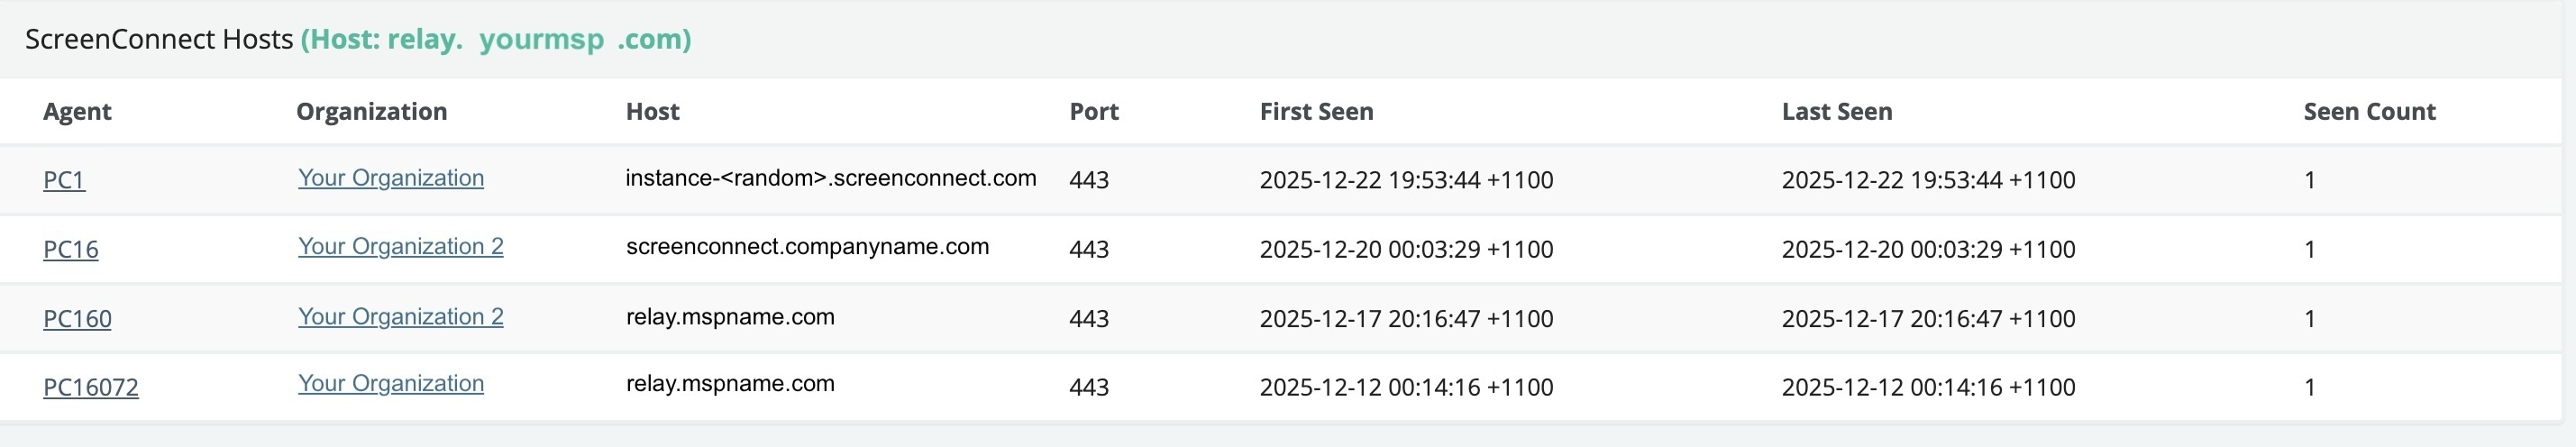Open the PC16 agent link
This screenshot has height=447, width=2576.
[71, 249]
